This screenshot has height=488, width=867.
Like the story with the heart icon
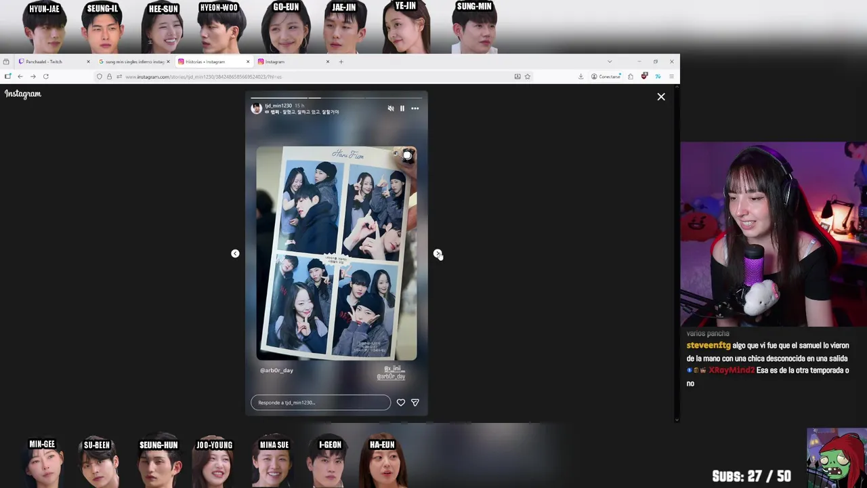click(x=401, y=403)
